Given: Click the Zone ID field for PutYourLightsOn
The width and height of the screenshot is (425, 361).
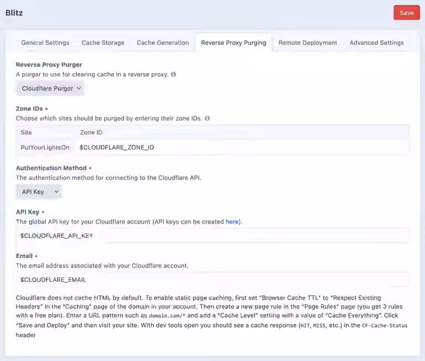Looking at the screenshot, I should coord(243,147).
